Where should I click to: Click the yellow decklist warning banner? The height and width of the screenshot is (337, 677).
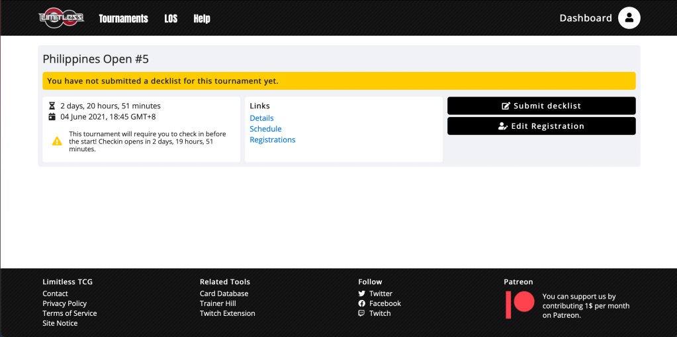[339, 81]
